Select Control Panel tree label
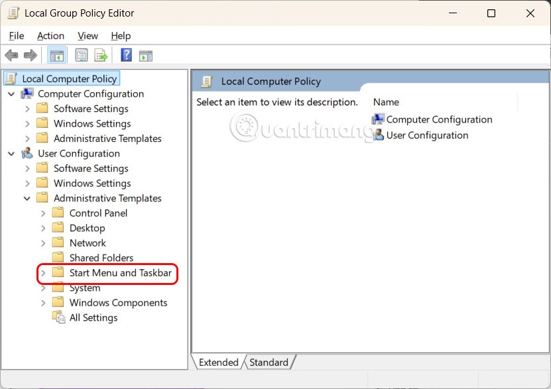 pyautogui.click(x=98, y=213)
